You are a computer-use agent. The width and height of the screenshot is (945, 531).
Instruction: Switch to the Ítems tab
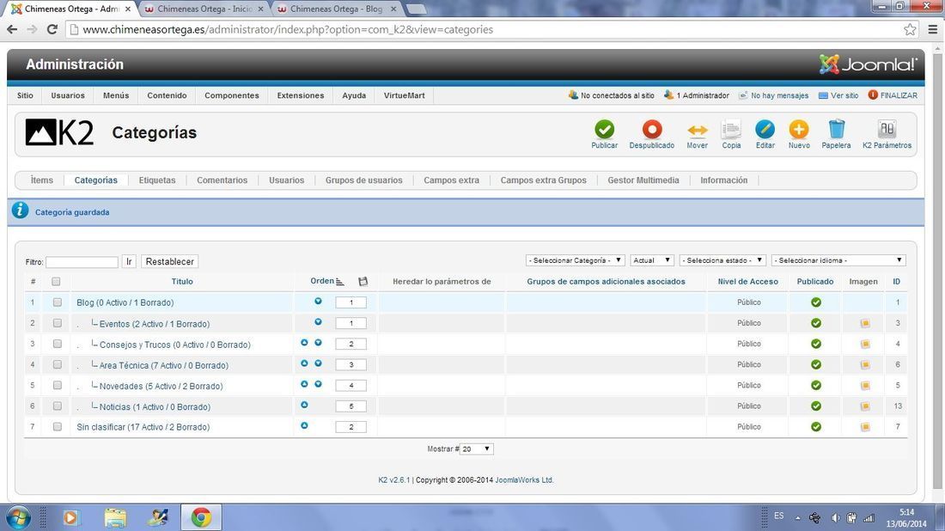pos(41,180)
